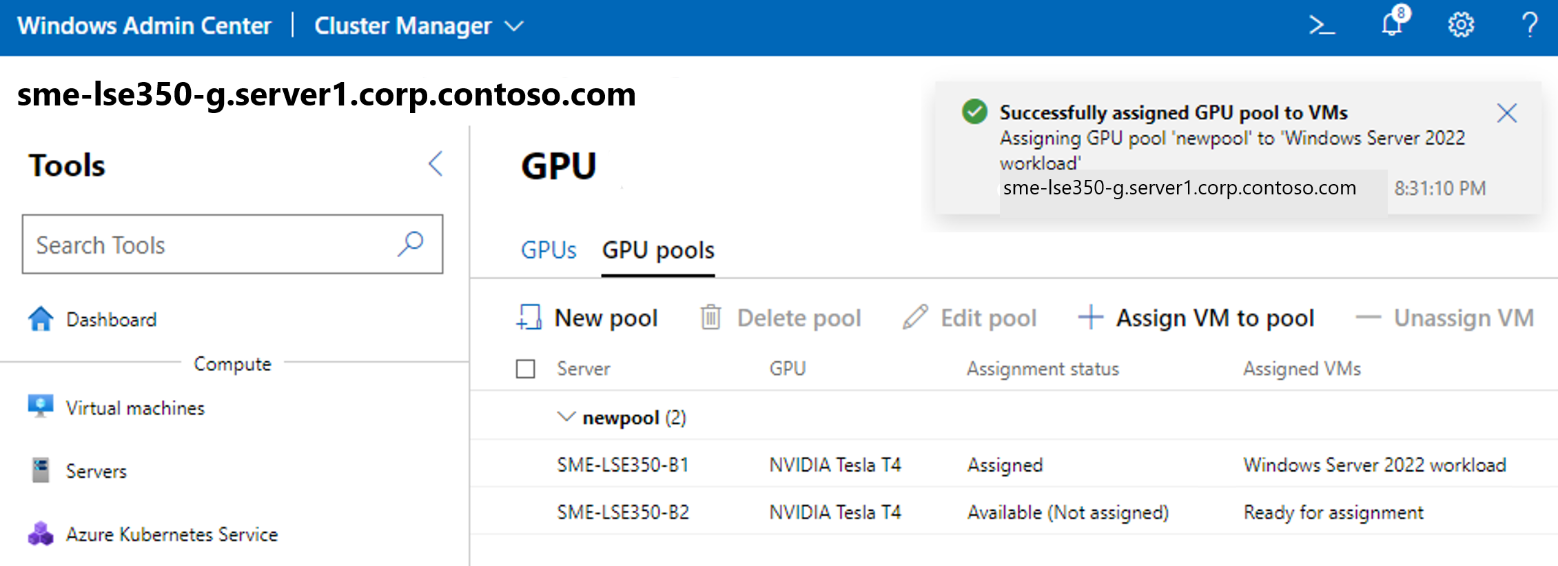Click the Azure Kubernetes Service icon
Viewport: 1558px width, 566px height.
click(41, 534)
